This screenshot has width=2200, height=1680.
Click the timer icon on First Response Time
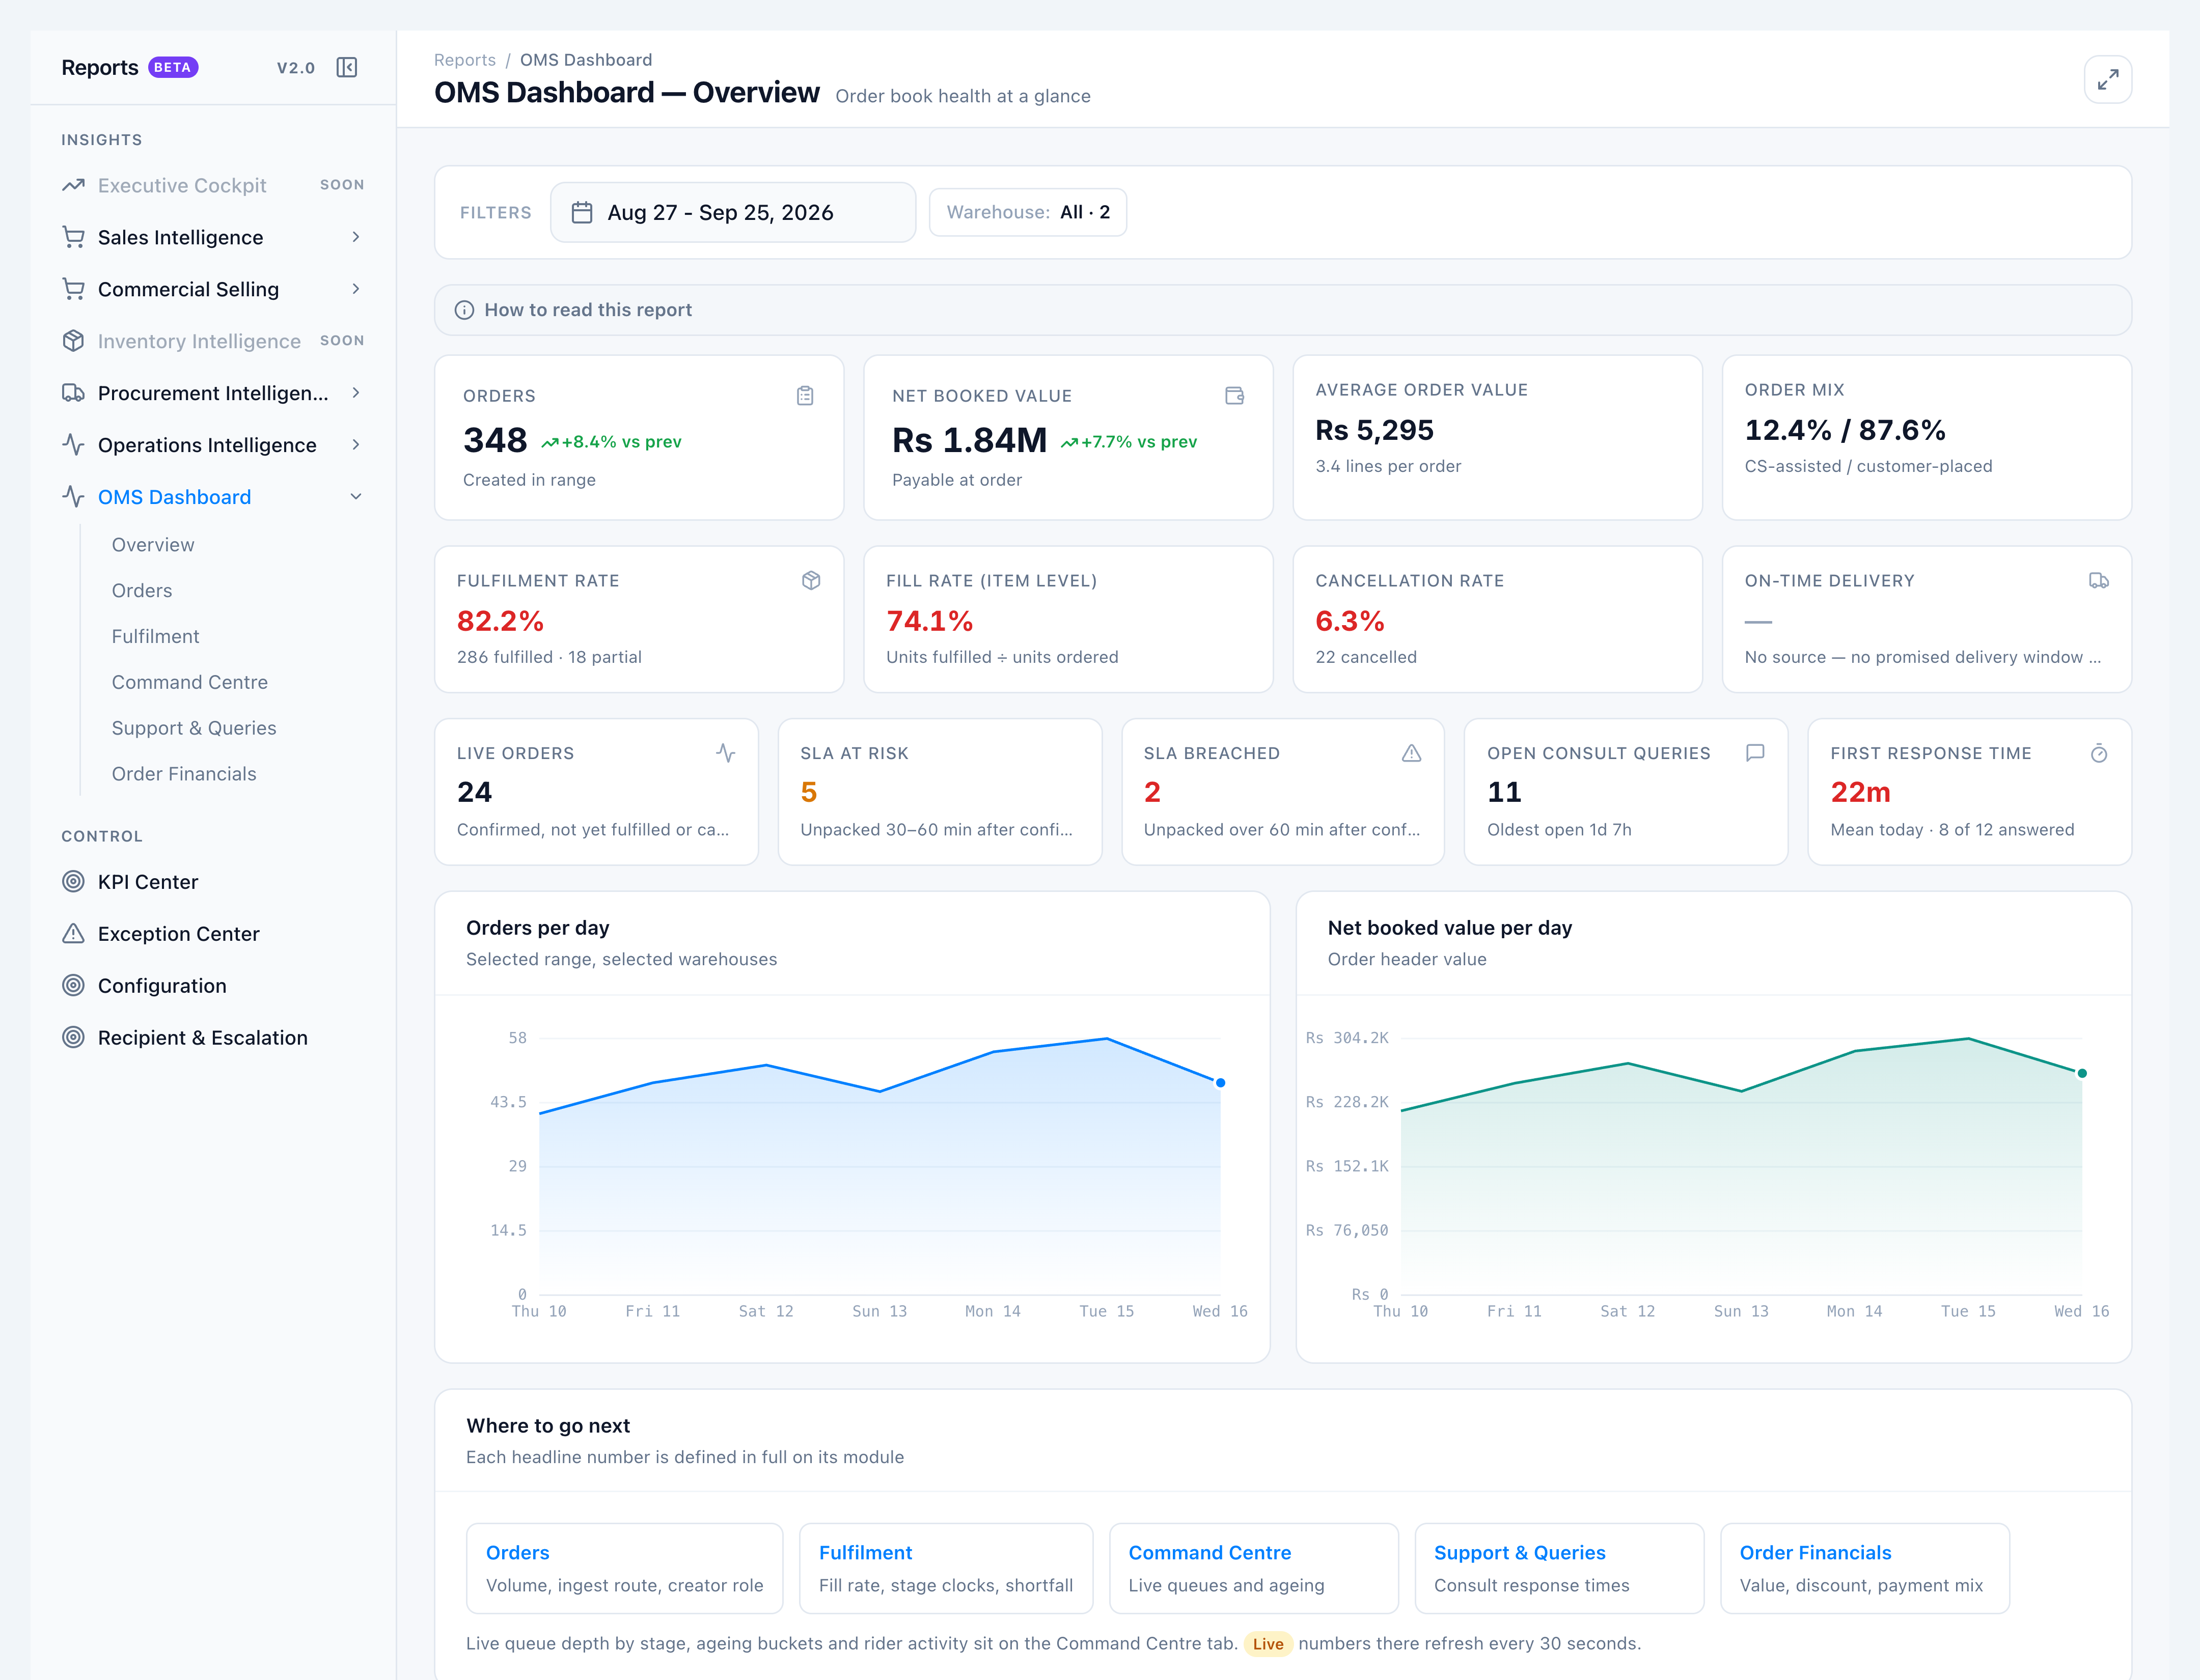(x=2099, y=753)
